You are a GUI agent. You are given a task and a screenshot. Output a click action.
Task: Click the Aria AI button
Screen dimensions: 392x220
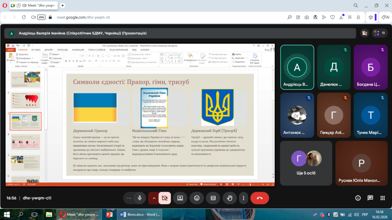pos(385,17)
